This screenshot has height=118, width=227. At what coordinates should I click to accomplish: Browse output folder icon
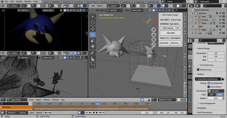[x=222, y=79]
